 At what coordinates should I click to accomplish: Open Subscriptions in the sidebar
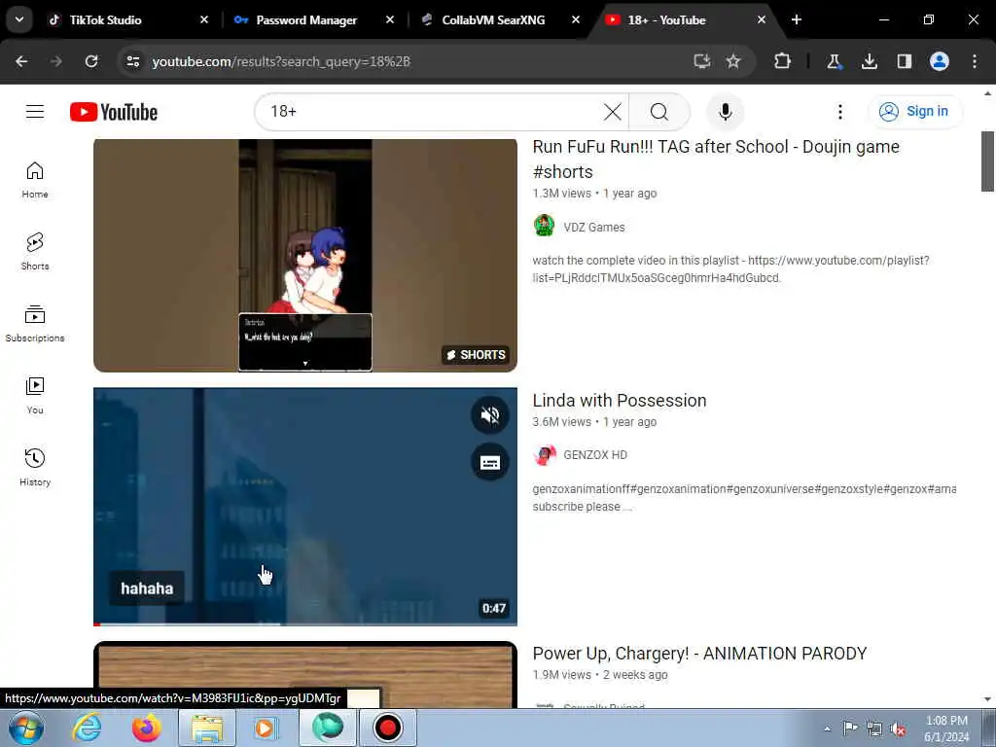pos(35,324)
